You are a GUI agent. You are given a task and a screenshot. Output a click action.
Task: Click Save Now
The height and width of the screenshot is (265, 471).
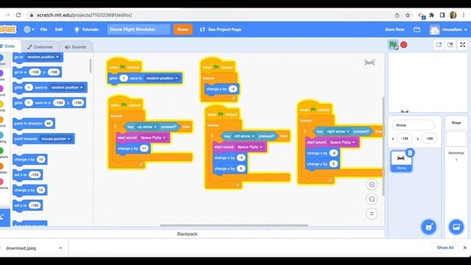click(394, 29)
